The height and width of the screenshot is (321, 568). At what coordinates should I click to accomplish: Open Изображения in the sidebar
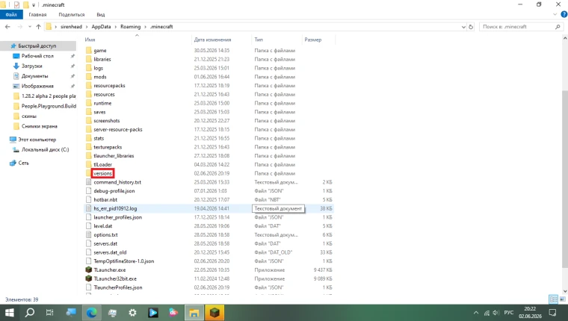coord(37,86)
